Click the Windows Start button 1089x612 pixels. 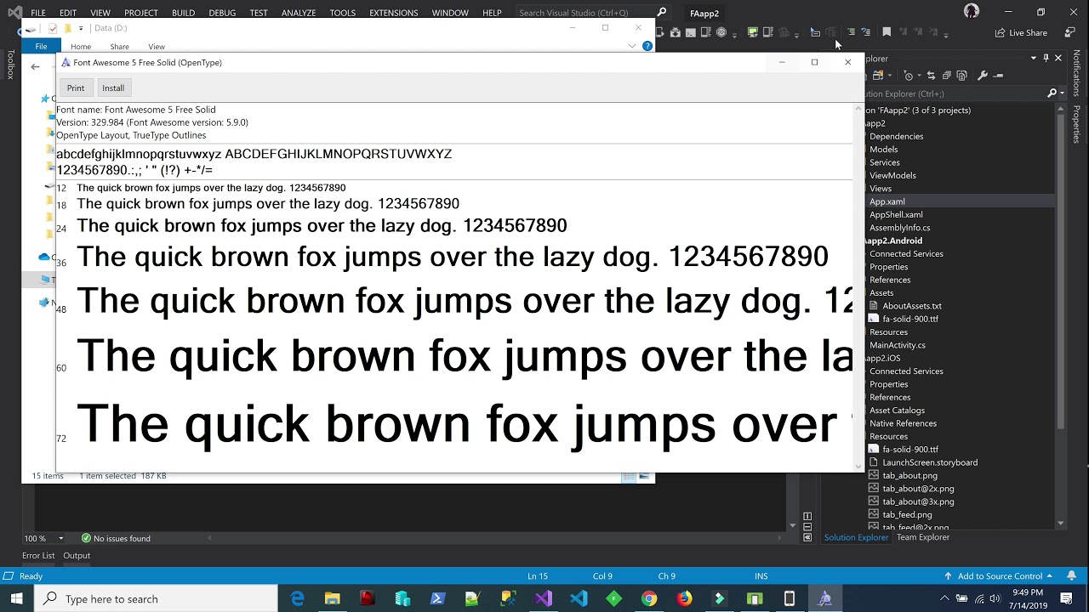(x=16, y=598)
